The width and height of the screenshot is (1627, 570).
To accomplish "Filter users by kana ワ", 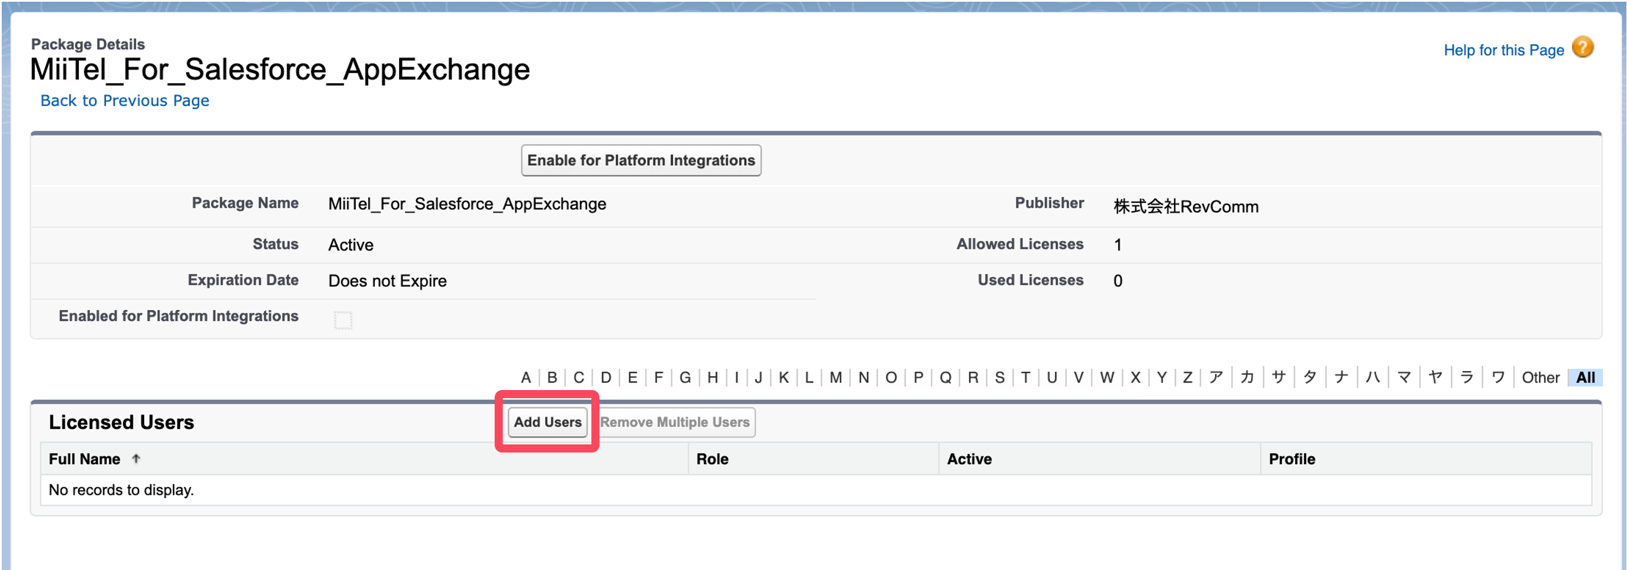I will (1497, 377).
